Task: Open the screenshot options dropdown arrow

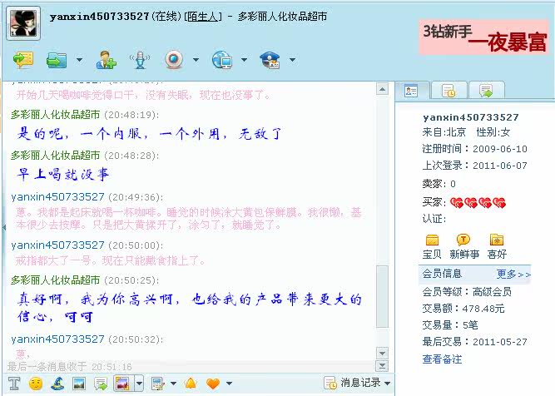Action: [x=139, y=384]
